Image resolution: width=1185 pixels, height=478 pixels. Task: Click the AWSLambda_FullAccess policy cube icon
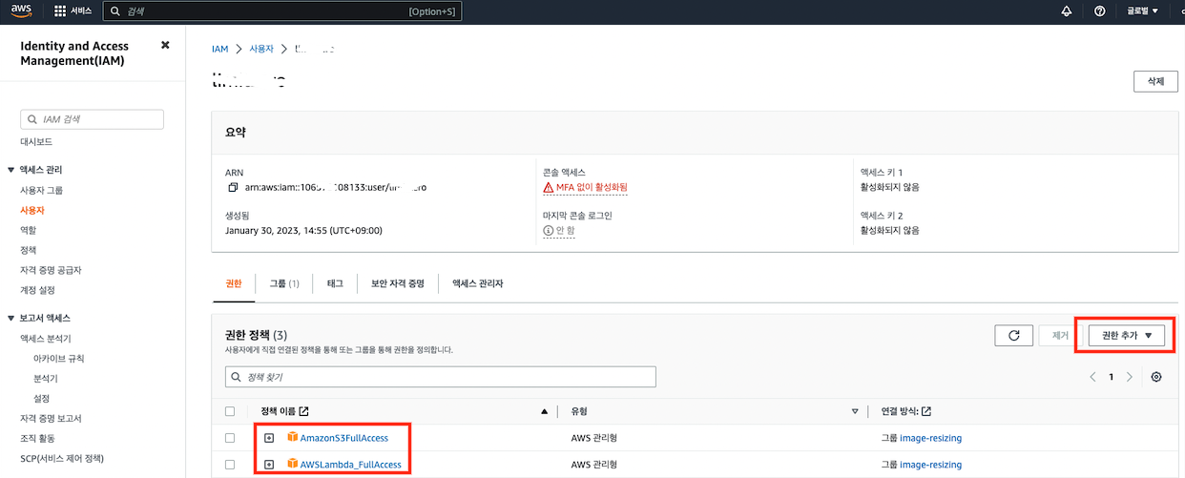292,465
